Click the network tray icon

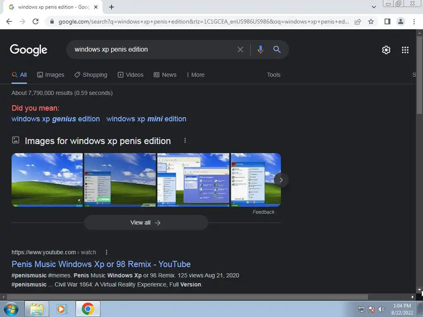[x=361, y=309]
